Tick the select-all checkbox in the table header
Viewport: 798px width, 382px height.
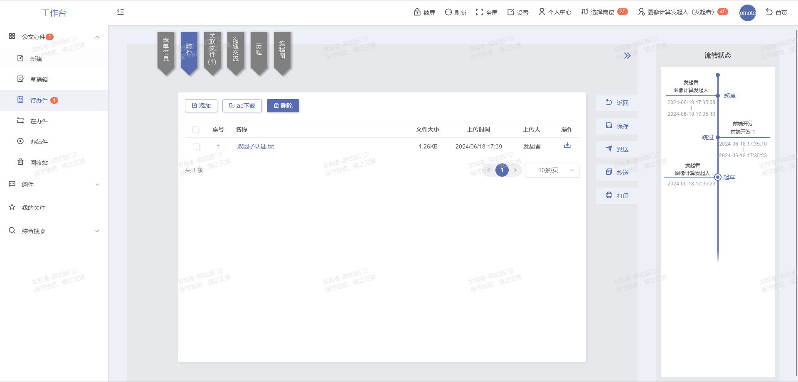click(195, 129)
